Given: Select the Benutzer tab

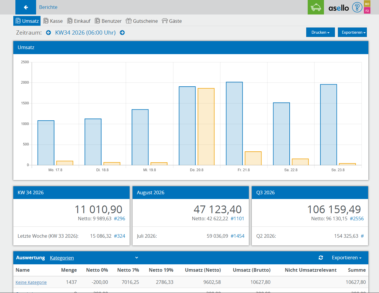Looking at the screenshot, I should click(108, 21).
